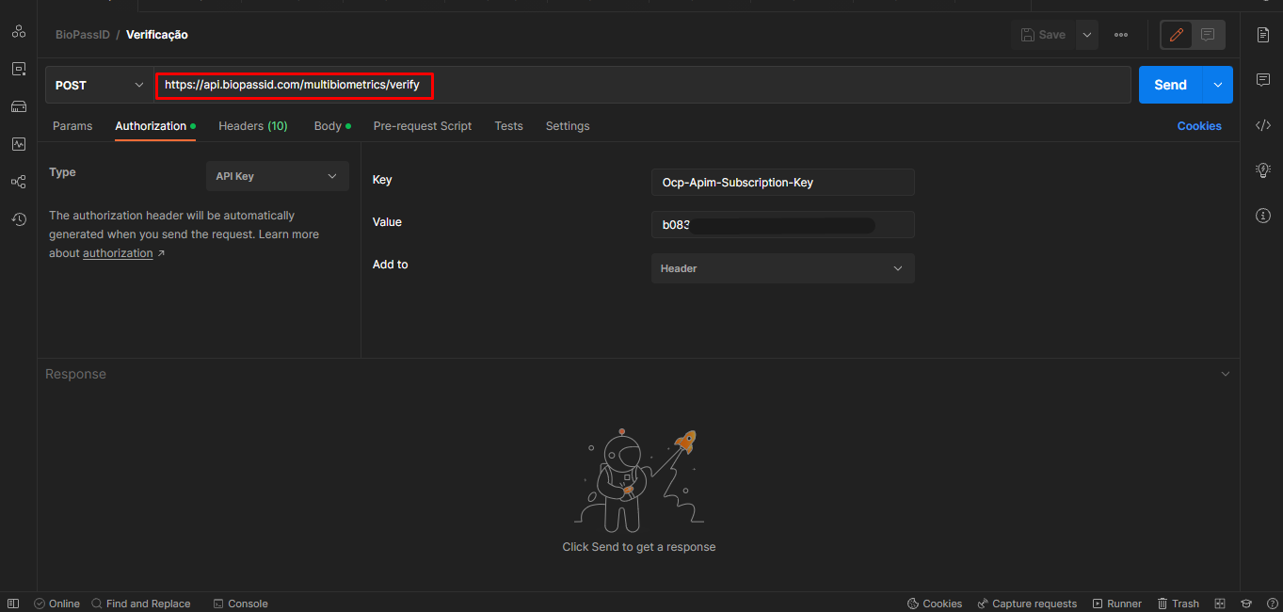Open the authorization learn more link
This screenshot has width=1283, height=612.
[x=117, y=252]
